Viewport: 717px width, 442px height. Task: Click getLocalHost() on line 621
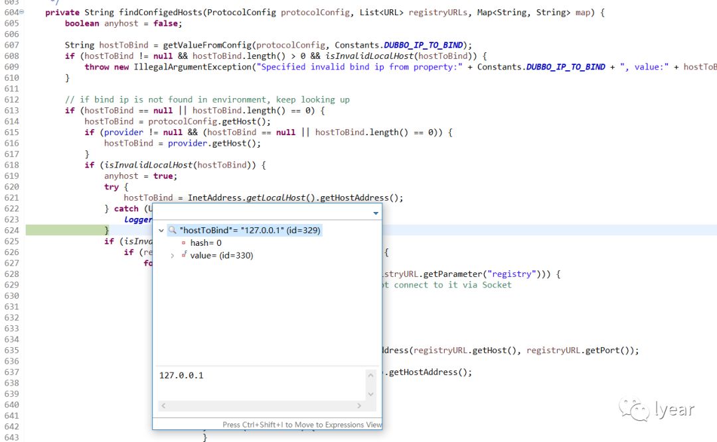pyautogui.click(x=281, y=197)
